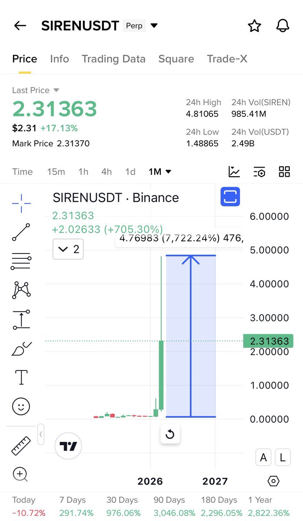303x521 pixels.
Task: Switch to the Info tab
Action: pyautogui.click(x=60, y=59)
